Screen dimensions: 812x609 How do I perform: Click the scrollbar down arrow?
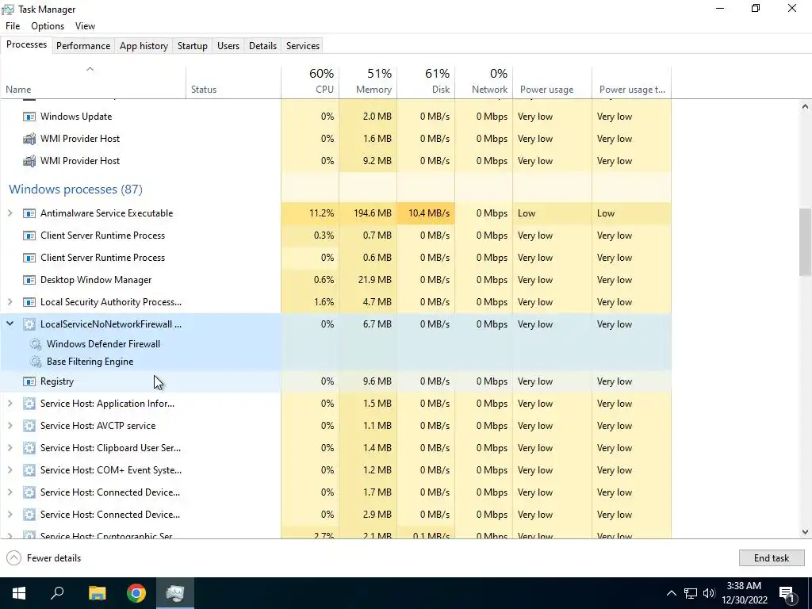pos(806,532)
